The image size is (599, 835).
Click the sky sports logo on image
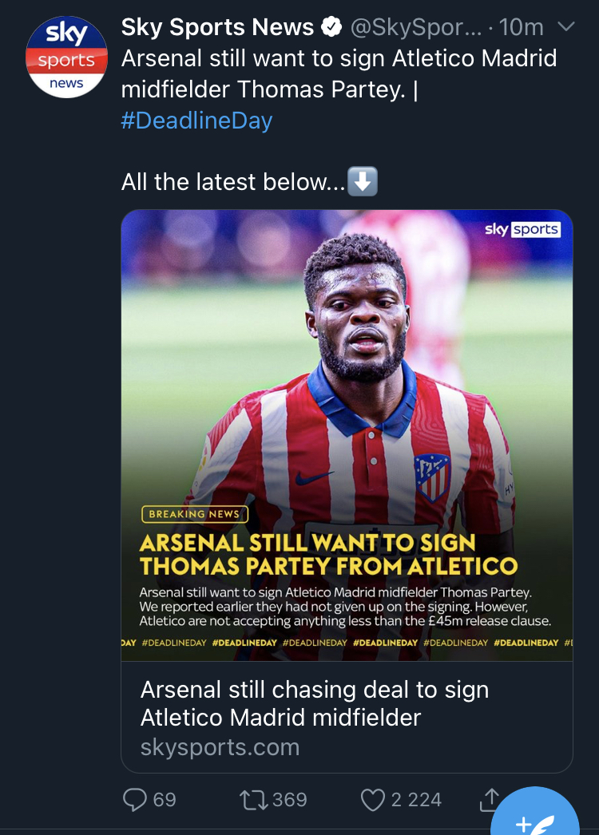(522, 230)
